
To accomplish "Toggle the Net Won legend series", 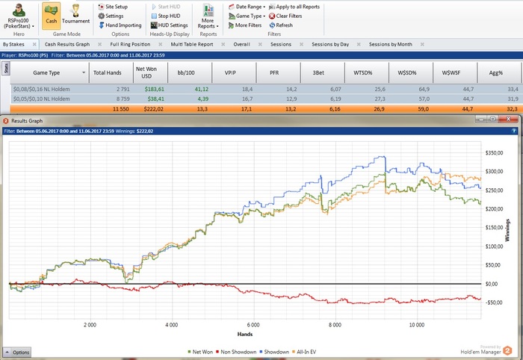I will click(x=200, y=352).
